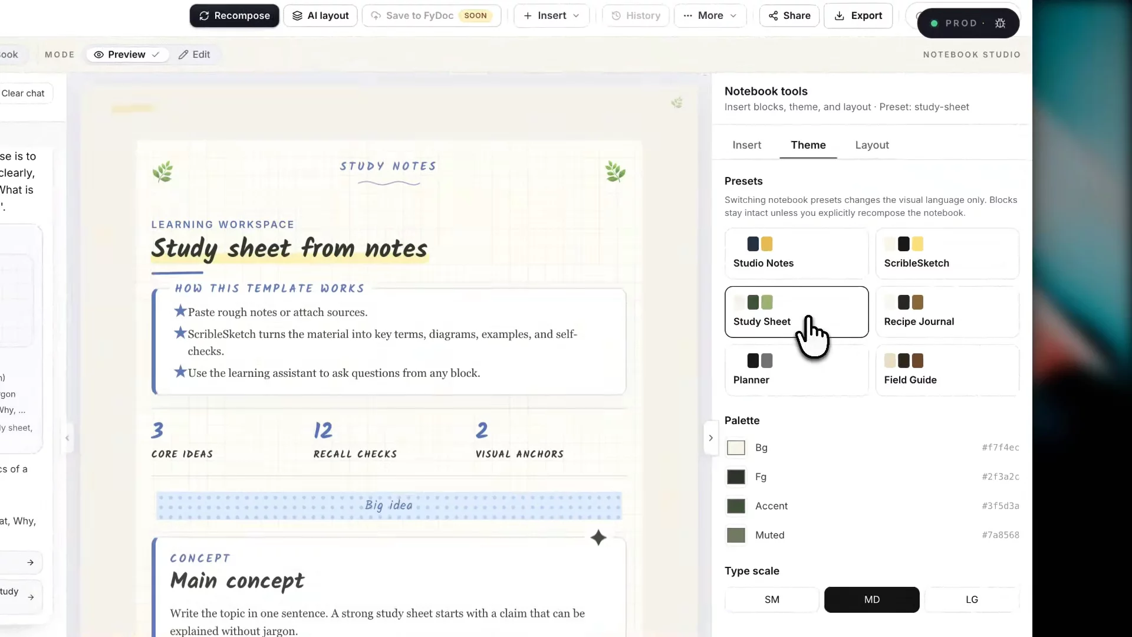The width and height of the screenshot is (1132, 637).
Task: Open the History panel
Action: point(636,16)
